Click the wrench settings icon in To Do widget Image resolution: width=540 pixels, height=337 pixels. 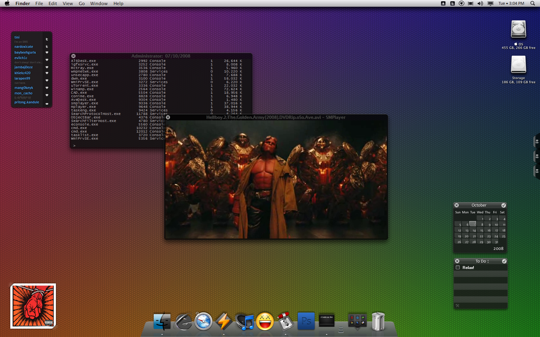[x=458, y=306]
